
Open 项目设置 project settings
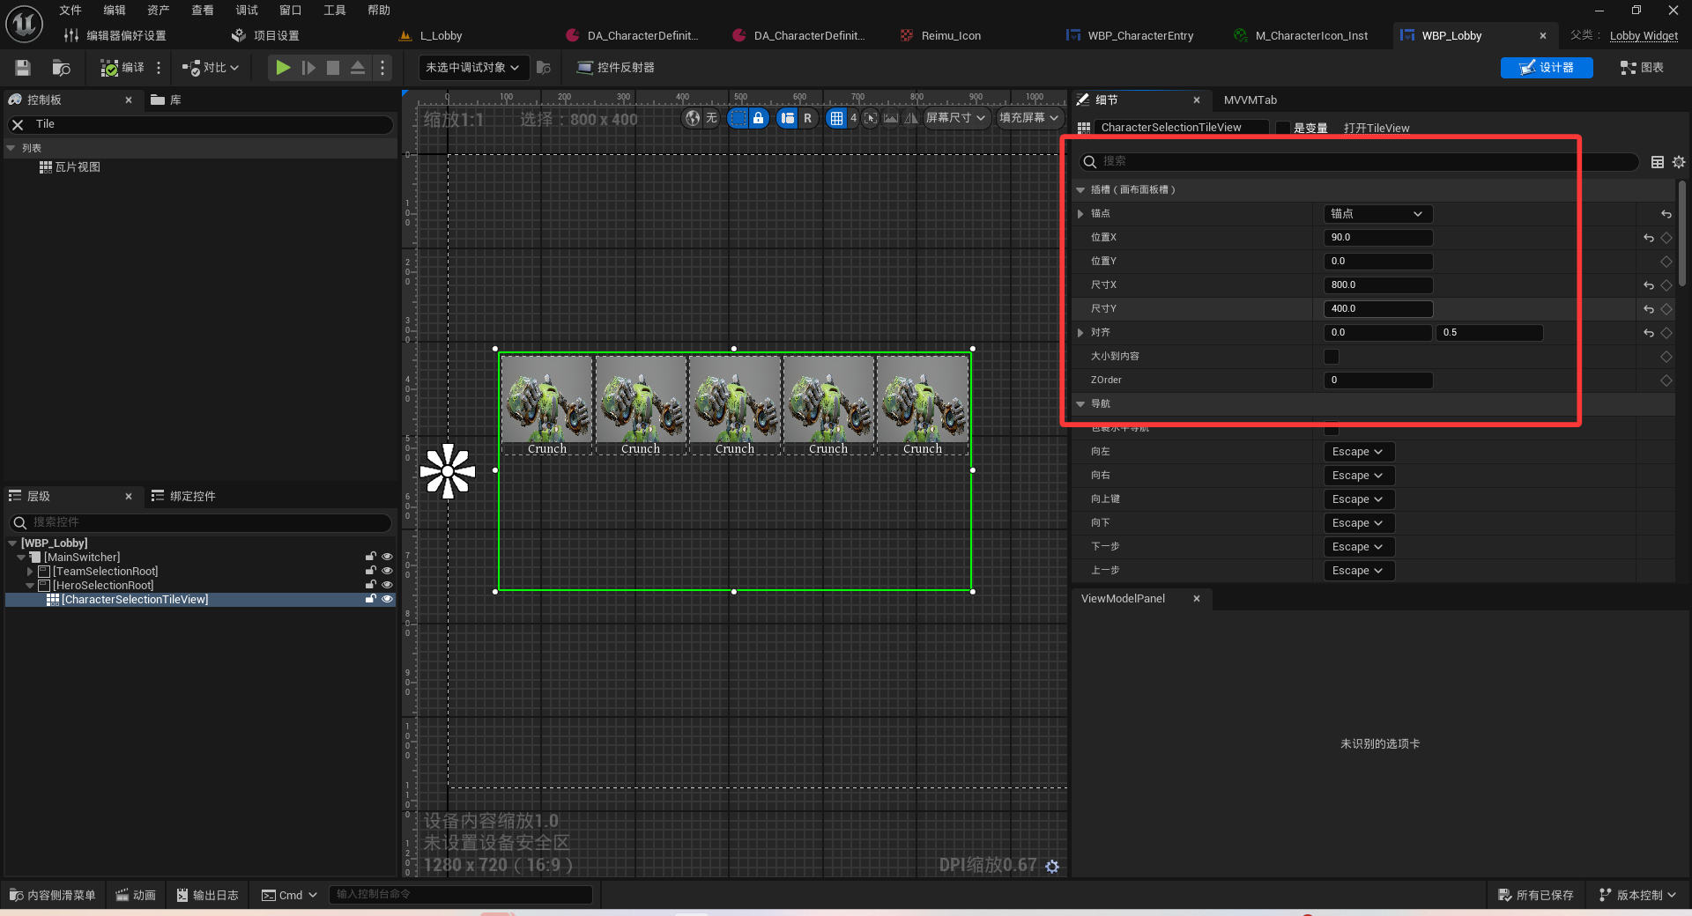(265, 36)
